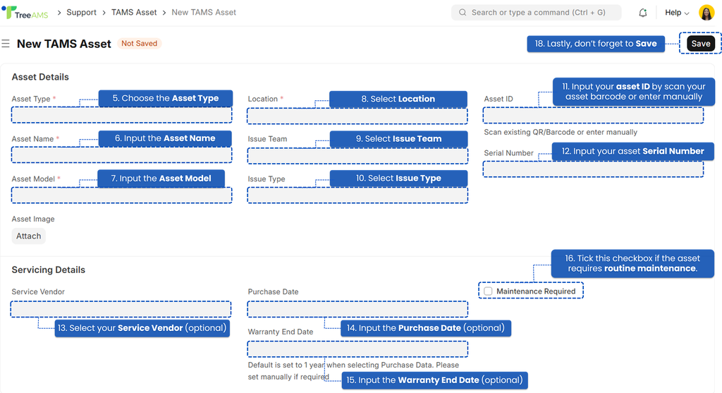Viewport: 722px width, 393px height.
Task: Click the search magnifier icon
Action: click(463, 13)
